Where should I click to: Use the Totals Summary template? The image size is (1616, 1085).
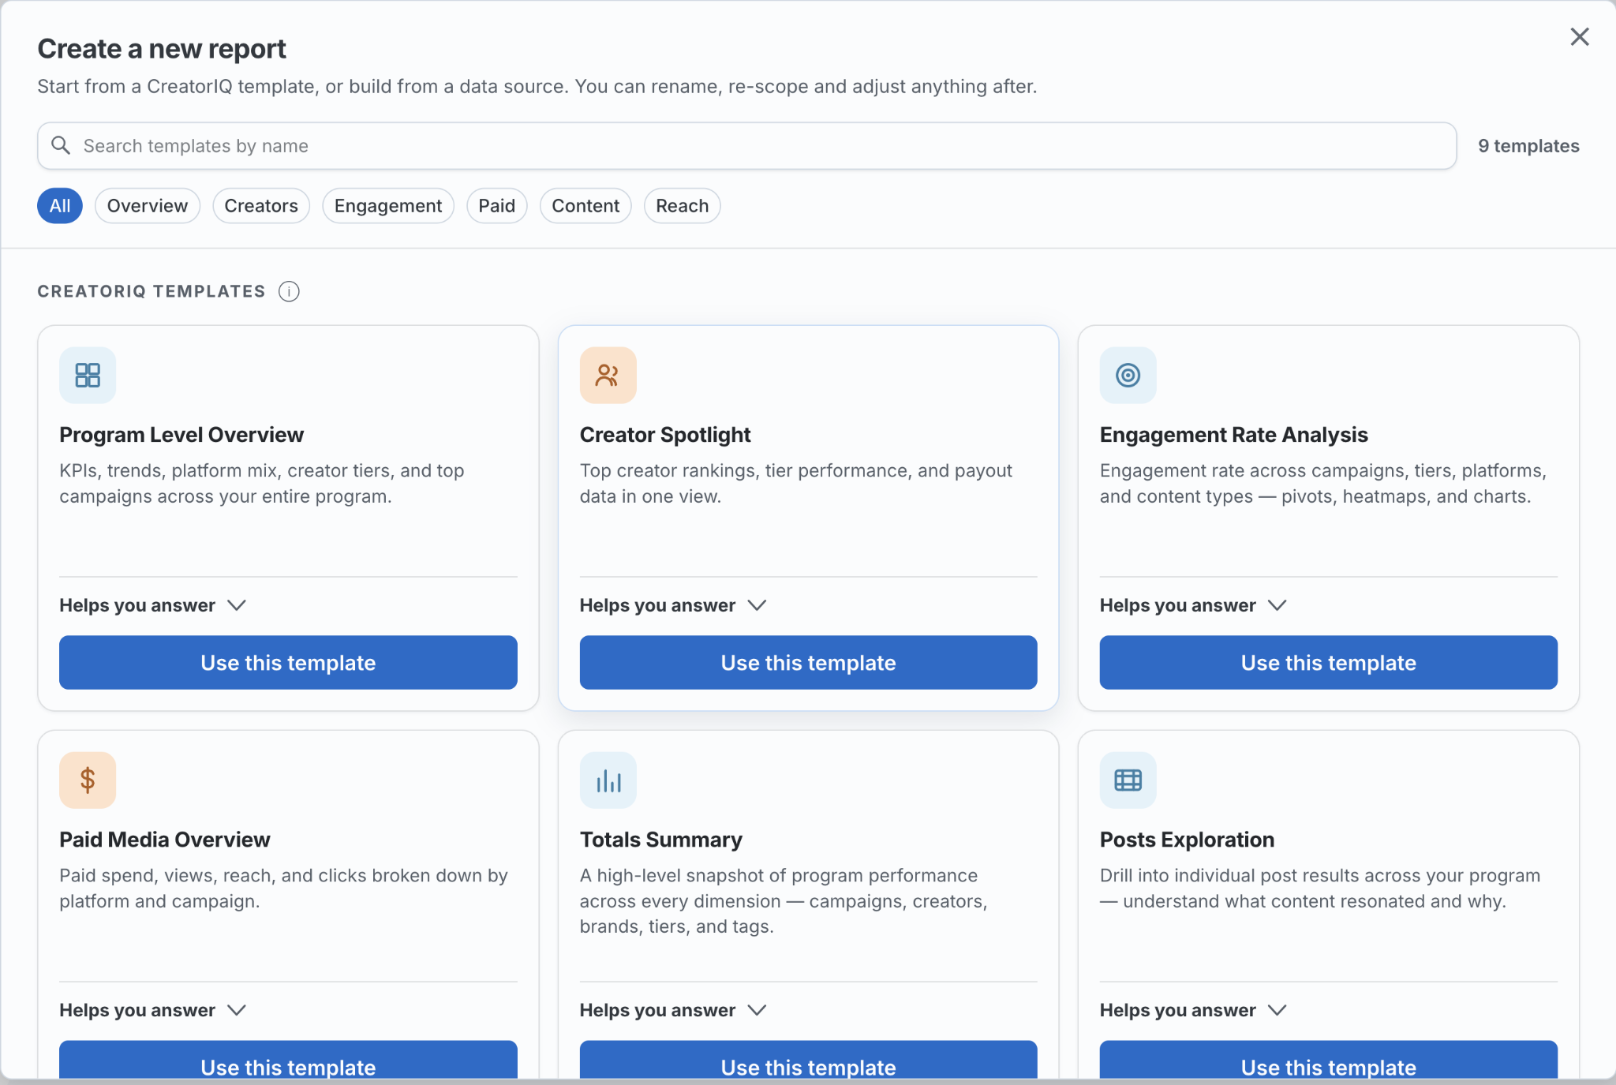pyautogui.click(x=808, y=1060)
